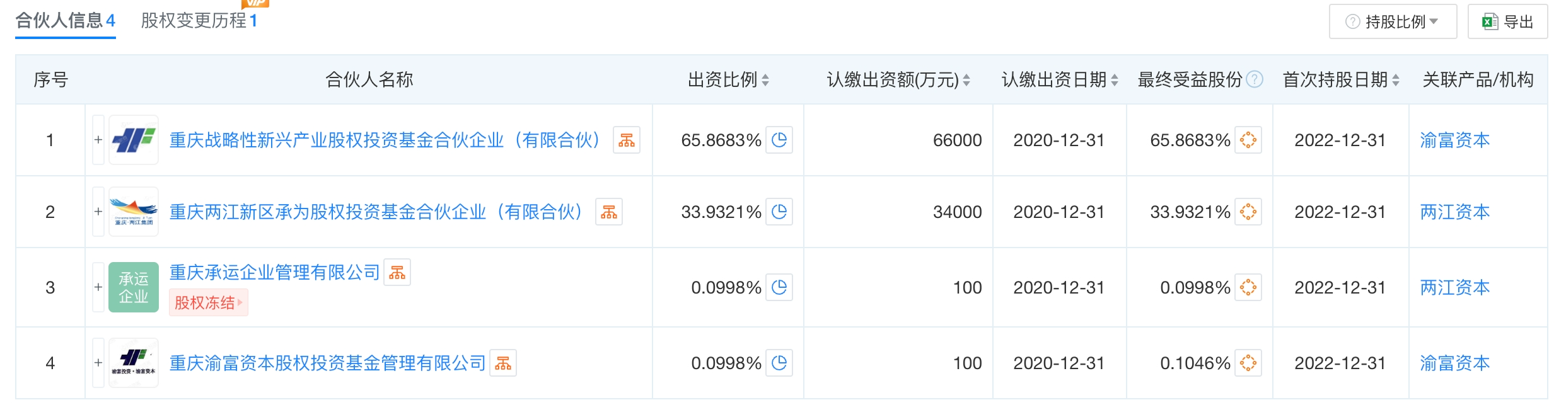This screenshot has height=417, width=1566.
Task: Sort by 出资比例 column
Action: tap(765, 80)
